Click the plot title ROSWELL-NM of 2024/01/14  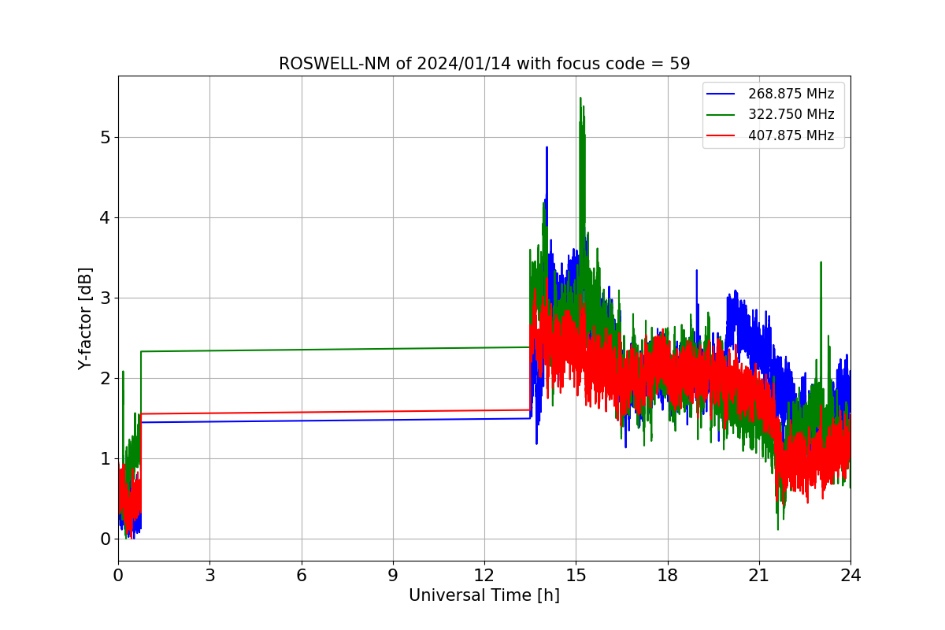(484, 64)
